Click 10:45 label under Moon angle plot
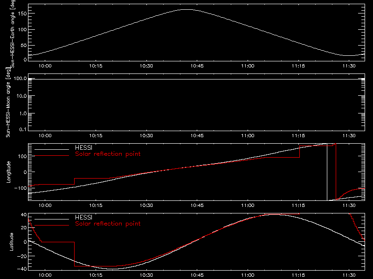Image resolution: width=373 pixels, height=279 pixels. [197, 136]
